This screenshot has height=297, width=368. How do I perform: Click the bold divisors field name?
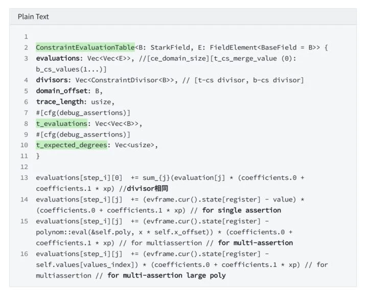tap(52, 80)
